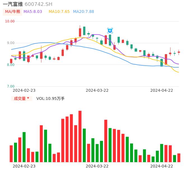Click the 10.00 price axis label
Image resolution: width=192 pixels, height=170 pixels.
pos(10,21)
